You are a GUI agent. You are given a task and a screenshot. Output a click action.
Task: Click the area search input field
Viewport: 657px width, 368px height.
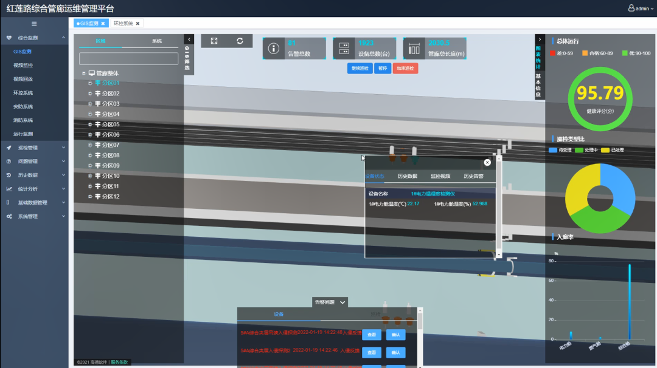128,59
